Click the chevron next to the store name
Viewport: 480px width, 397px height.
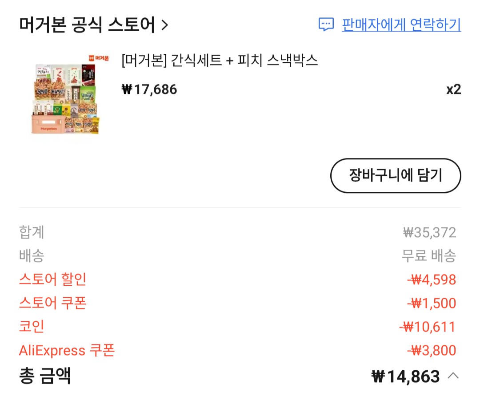pos(165,25)
